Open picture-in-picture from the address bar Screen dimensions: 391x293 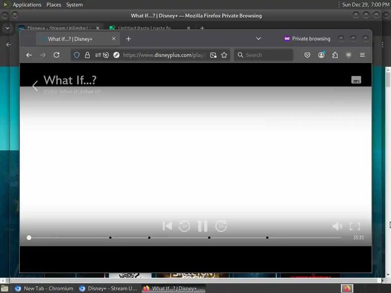pyautogui.click(x=213, y=55)
